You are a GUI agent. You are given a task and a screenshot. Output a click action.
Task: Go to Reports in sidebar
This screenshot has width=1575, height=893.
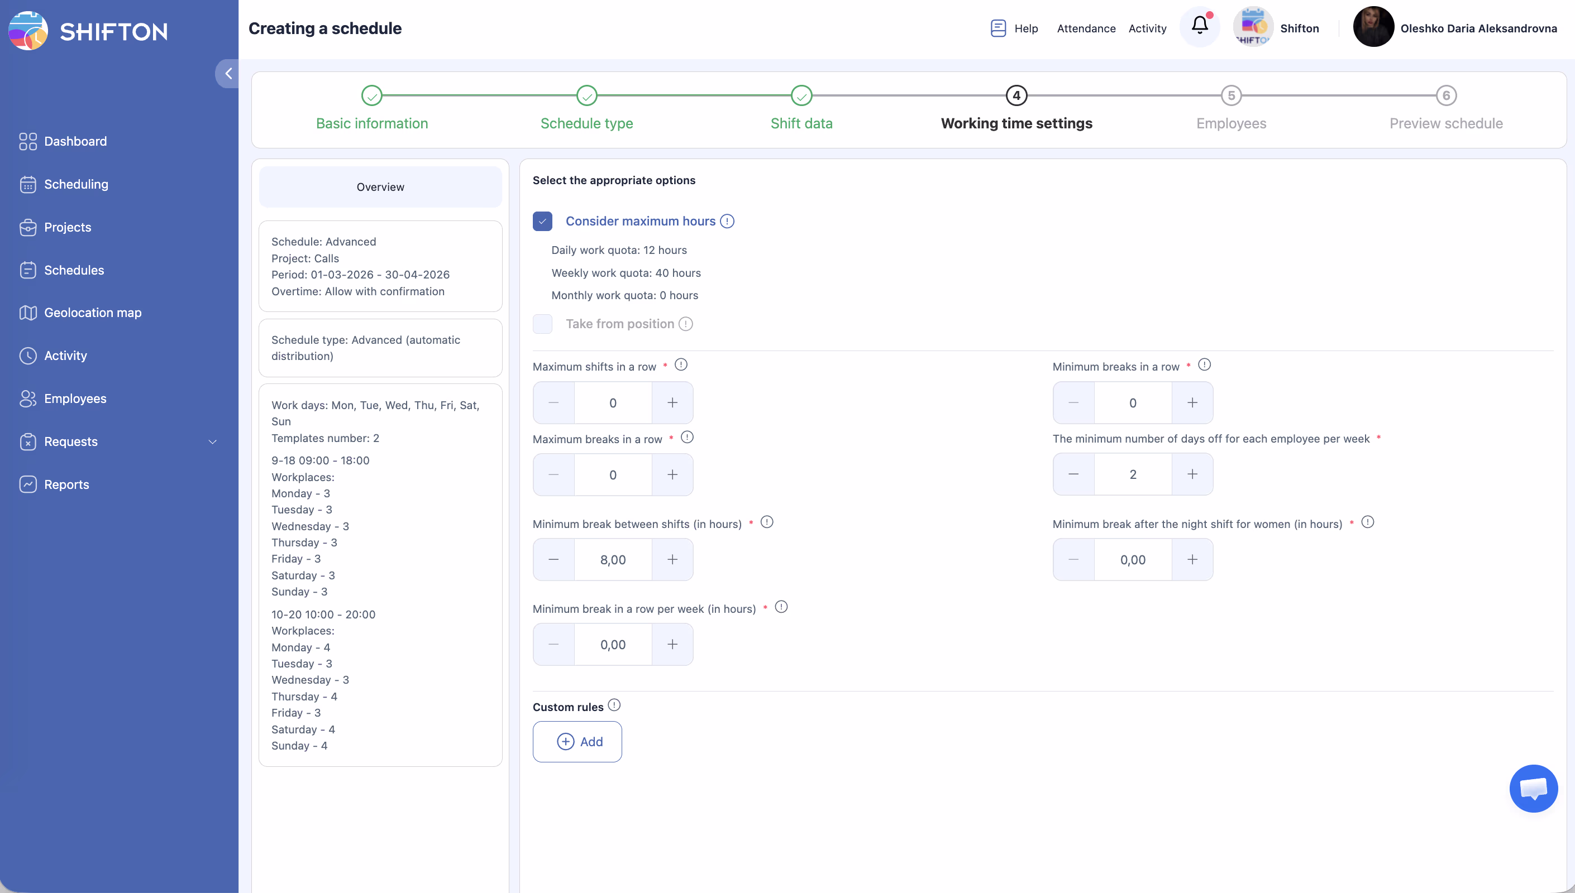pyautogui.click(x=66, y=484)
